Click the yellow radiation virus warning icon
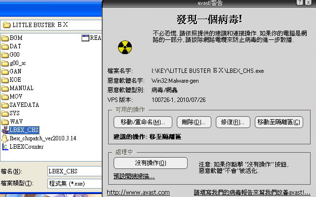This screenshot has width=316, height=197. tap(125, 47)
